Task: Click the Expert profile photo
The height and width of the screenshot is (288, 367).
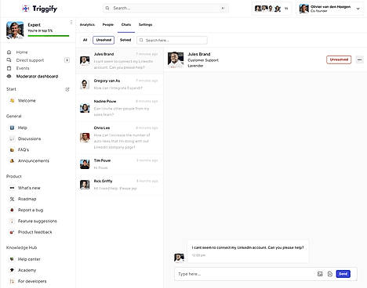Action: click(15, 30)
